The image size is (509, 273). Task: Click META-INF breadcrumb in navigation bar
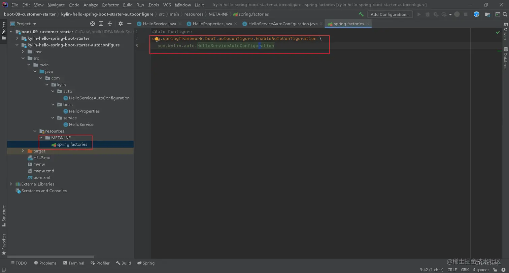pyautogui.click(x=218, y=14)
